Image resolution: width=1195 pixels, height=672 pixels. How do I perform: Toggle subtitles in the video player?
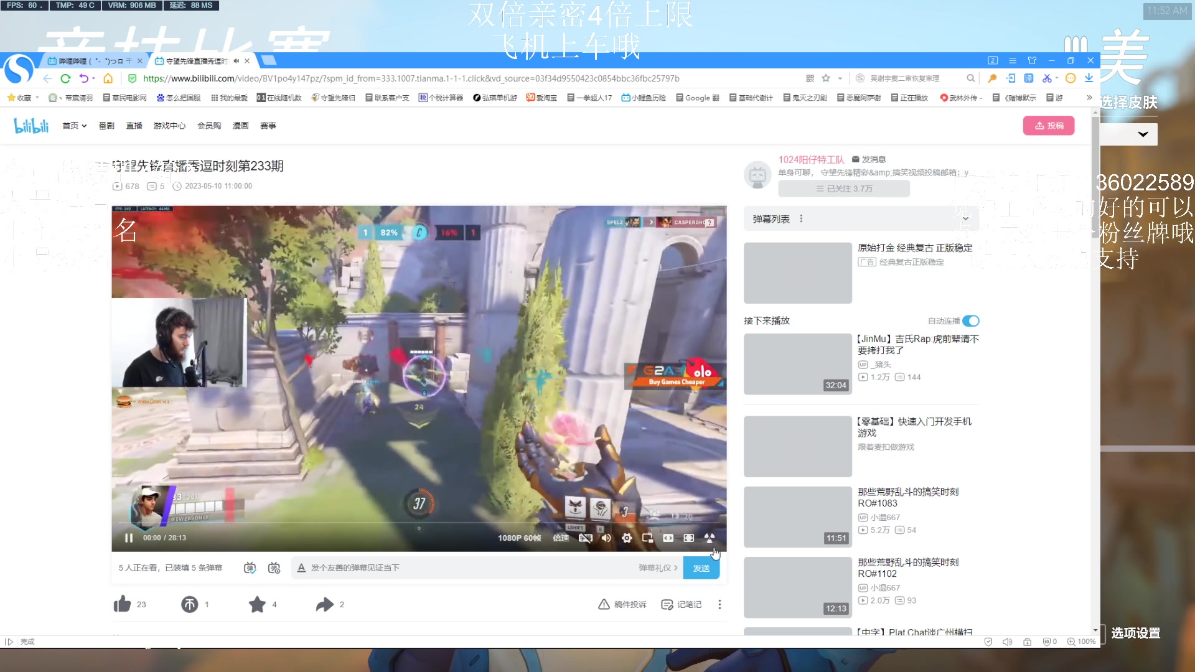pos(585,538)
